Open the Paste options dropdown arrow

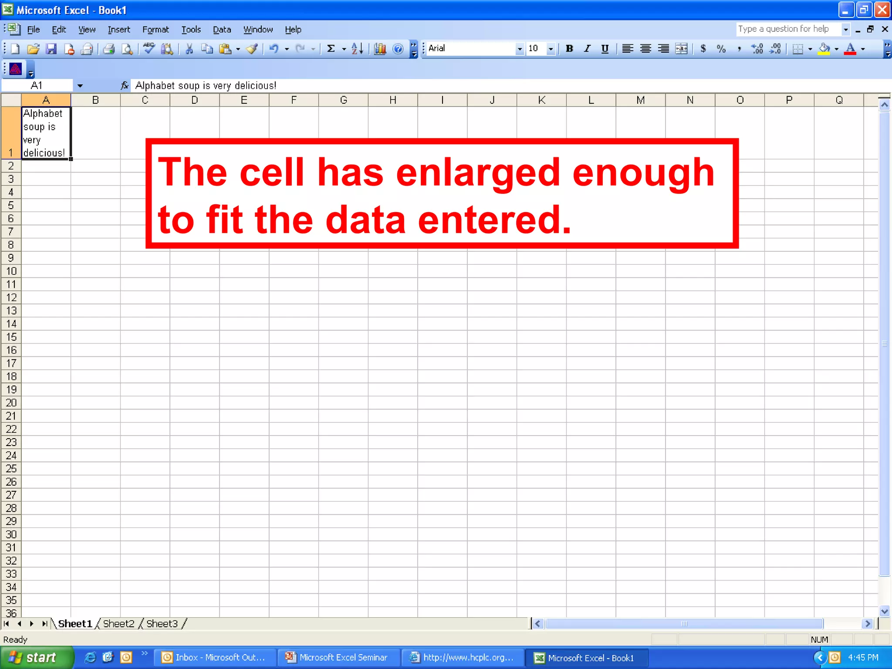pos(238,49)
